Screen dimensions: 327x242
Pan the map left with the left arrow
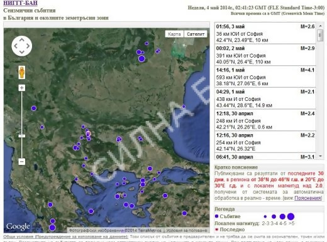coord(16,46)
